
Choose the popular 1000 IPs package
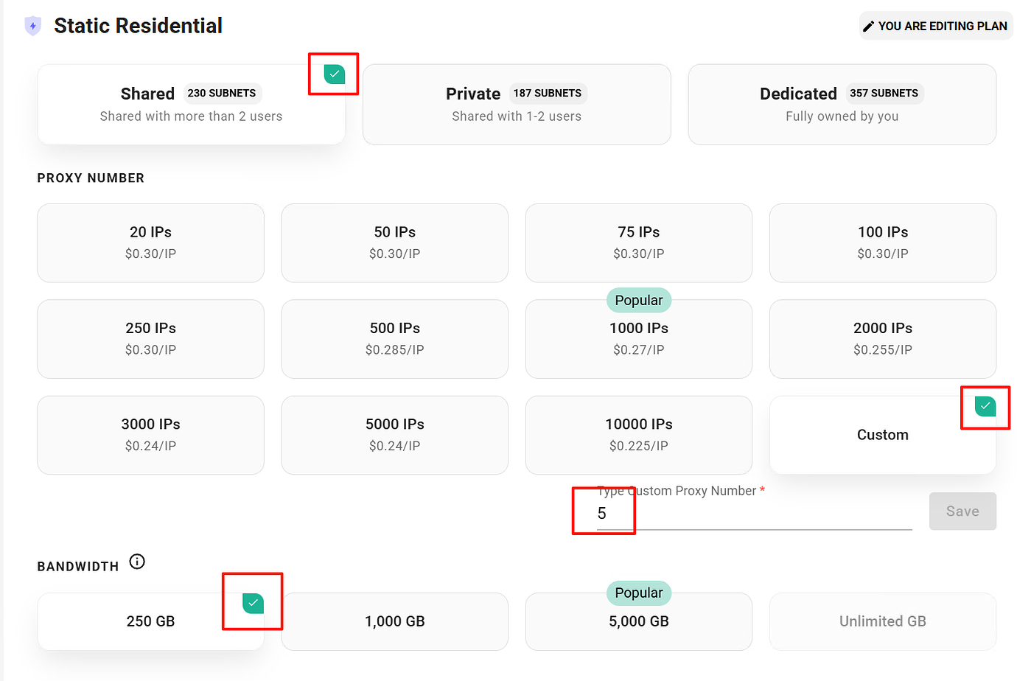pos(638,338)
